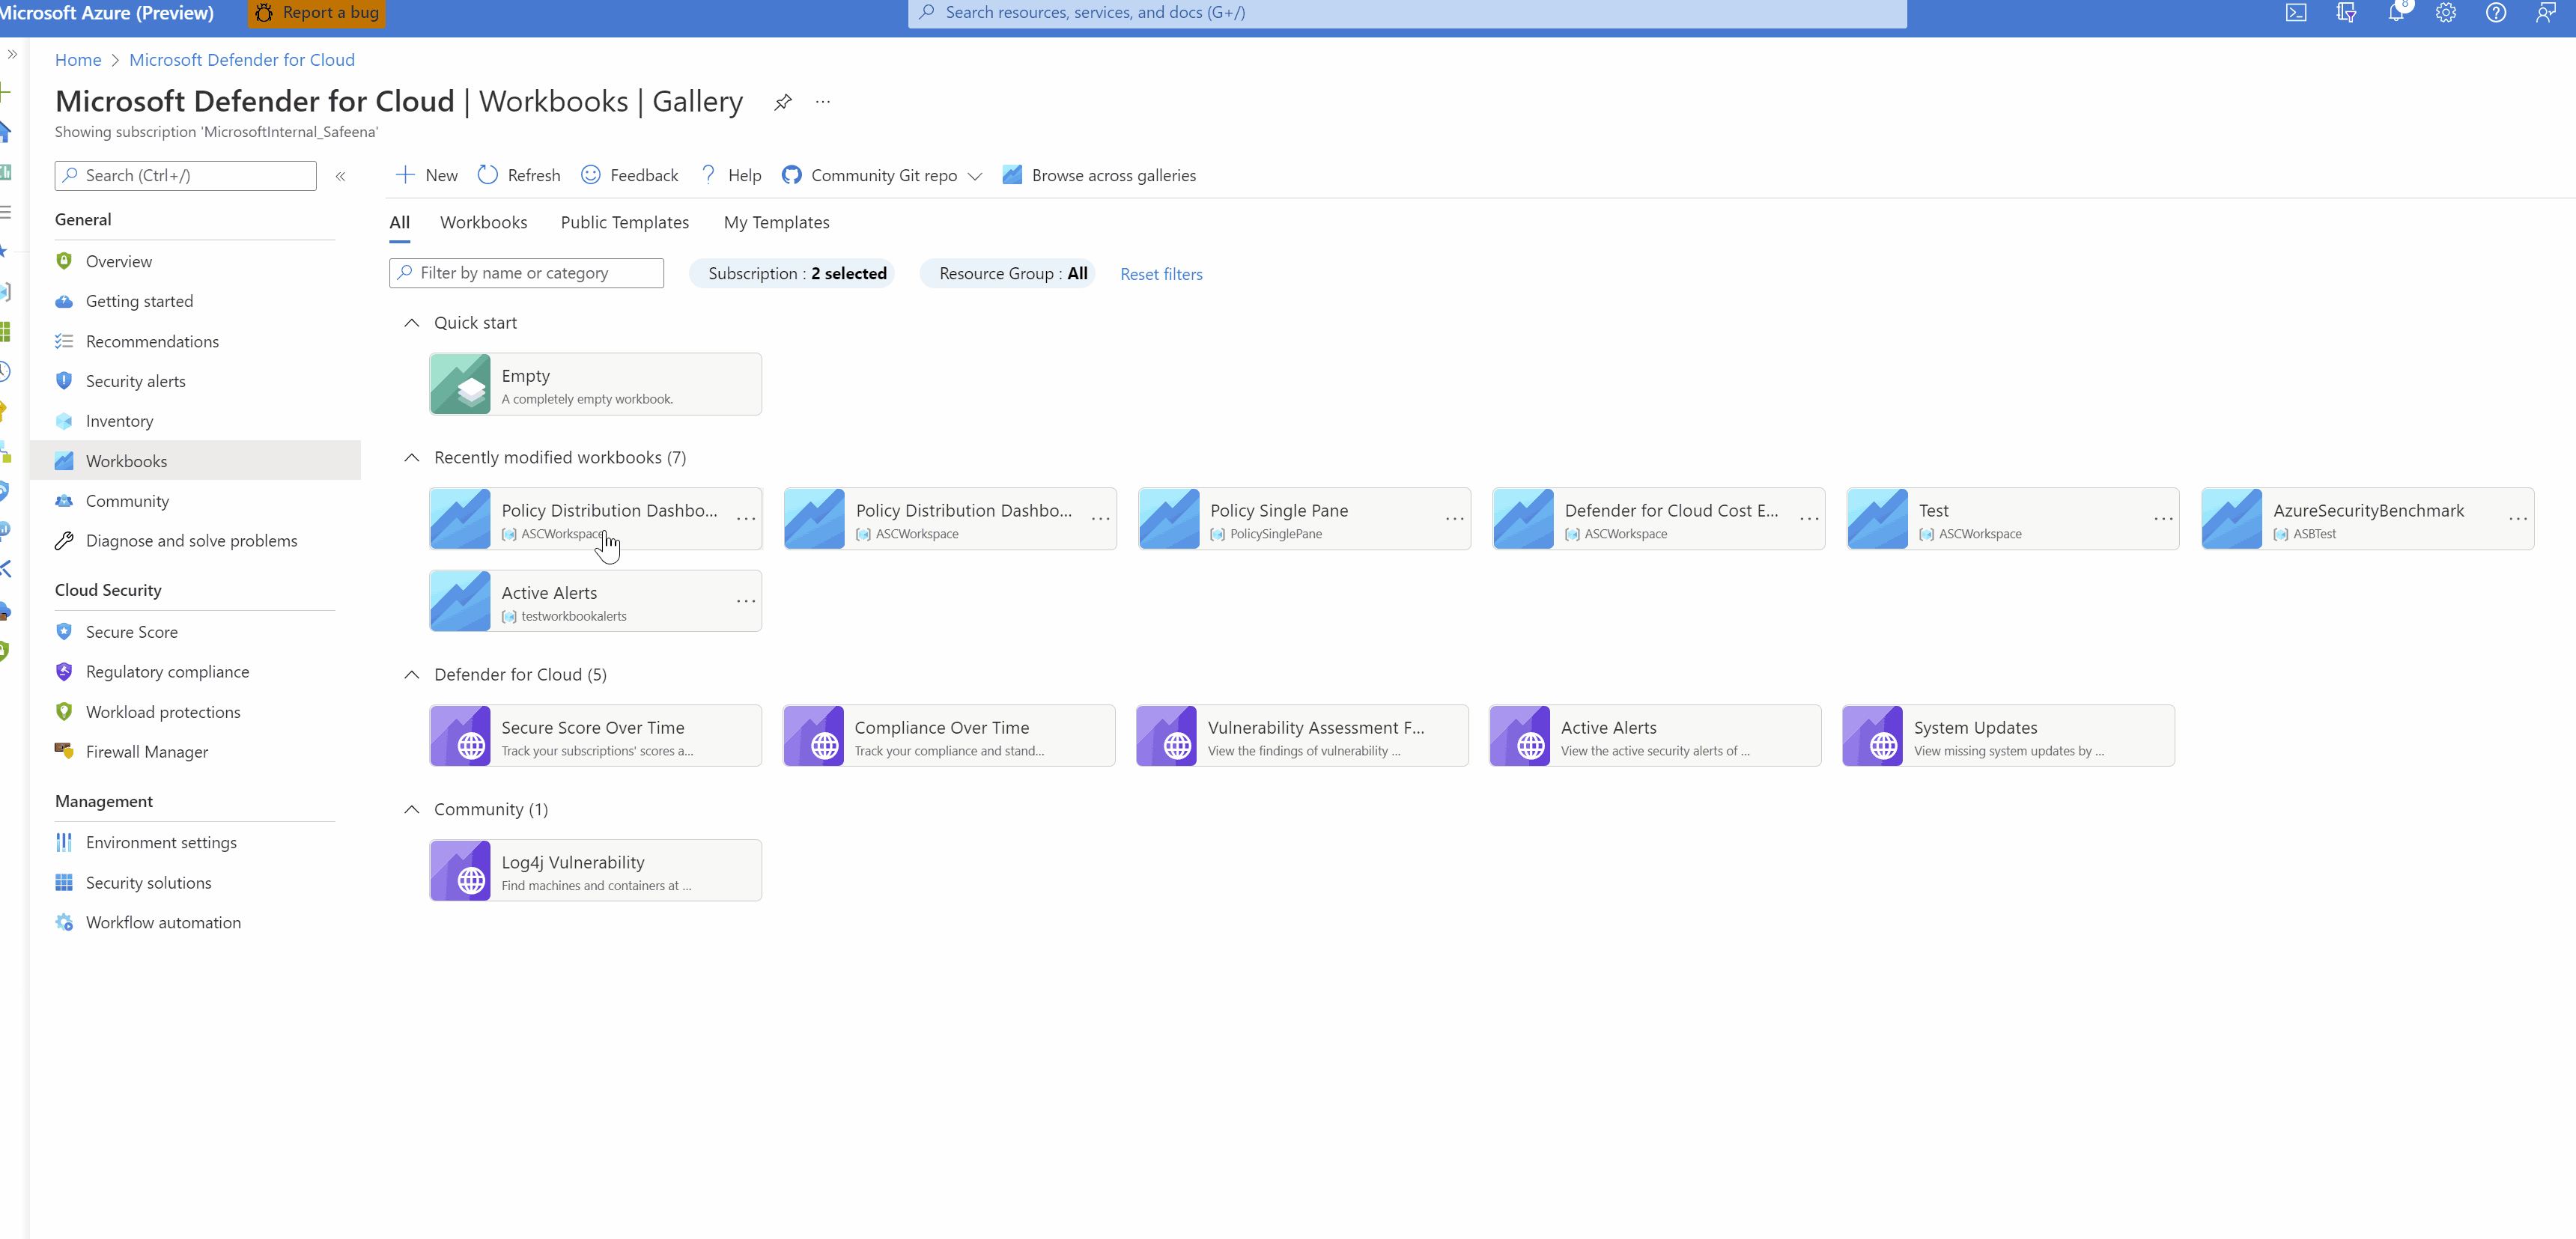Pin the Workbooks Gallery page
This screenshot has width=2576, height=1239.
click(783, 102)
